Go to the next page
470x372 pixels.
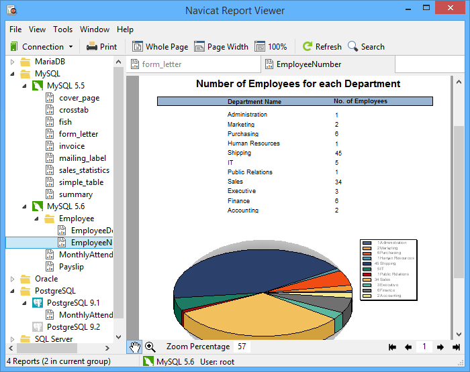point(440,347)
